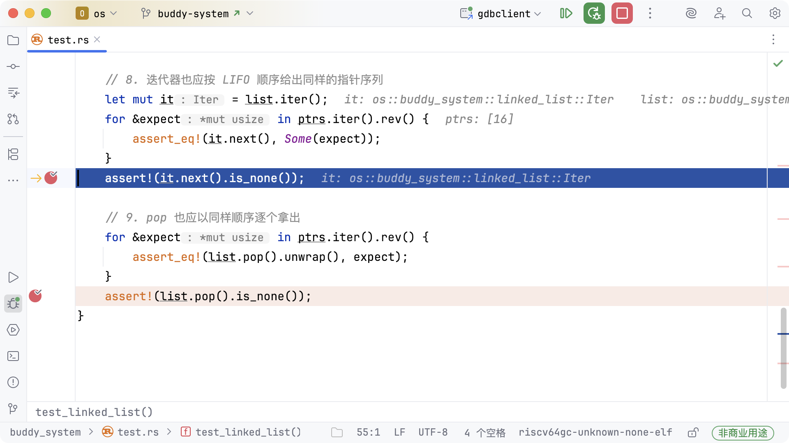Click test_linked_list() in the breadcrumb bar
Viewport: 789px width, 443px height.
click(248, 432)
